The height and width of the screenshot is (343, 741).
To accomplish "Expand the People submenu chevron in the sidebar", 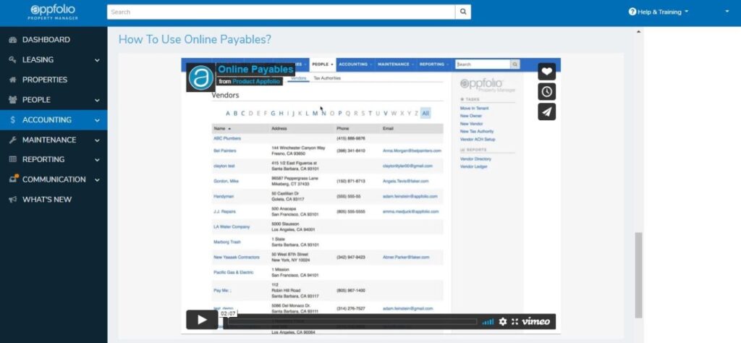I will click(97, 100).
